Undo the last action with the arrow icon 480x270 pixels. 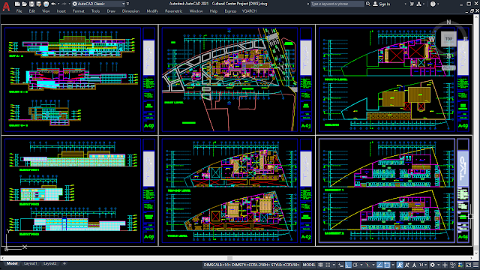point(53,4)
